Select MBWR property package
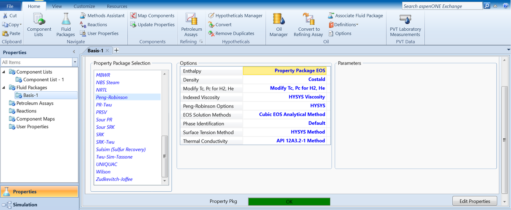Image resolution: width=511 pixels, height=210 pixels. click(103, 75)
